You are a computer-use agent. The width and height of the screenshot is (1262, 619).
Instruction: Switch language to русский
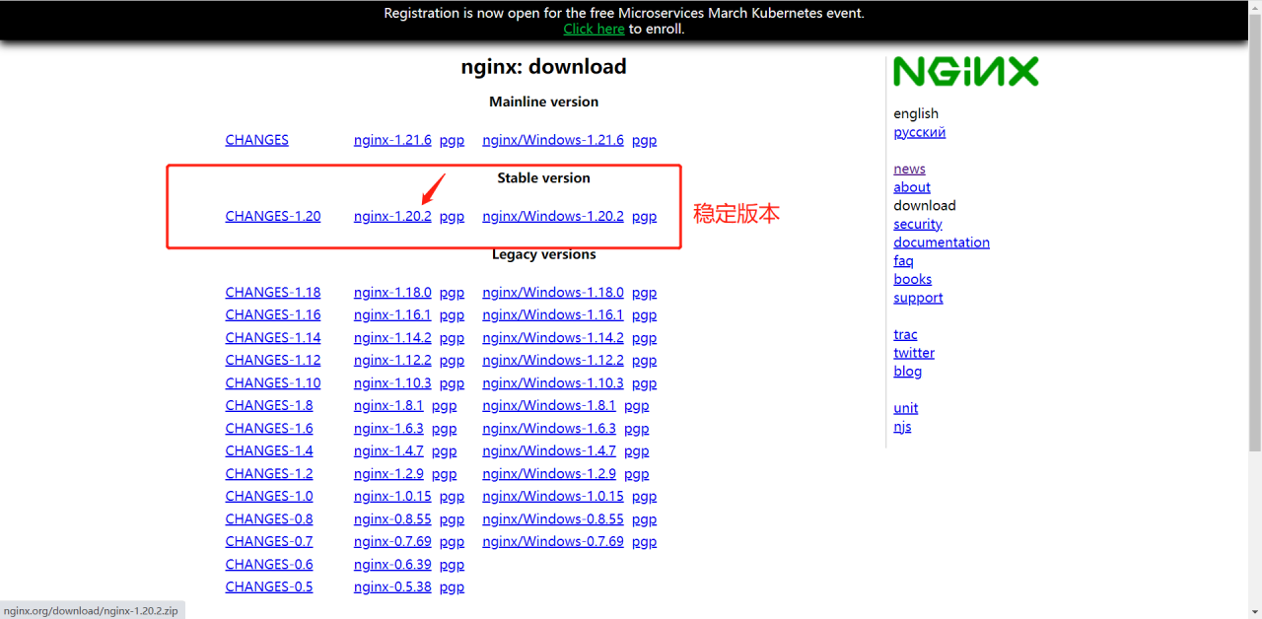click(919, 132)
